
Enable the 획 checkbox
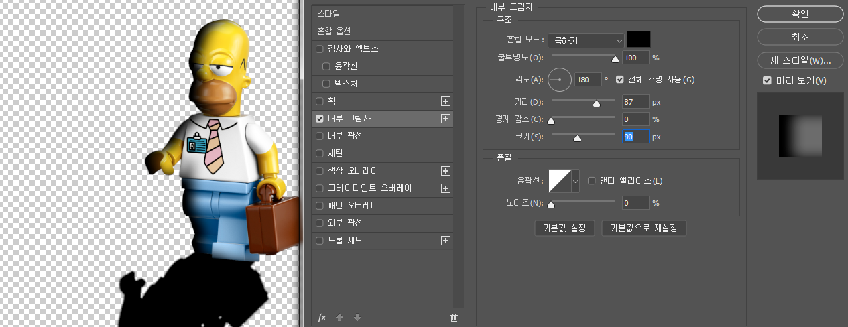point(320,101)
